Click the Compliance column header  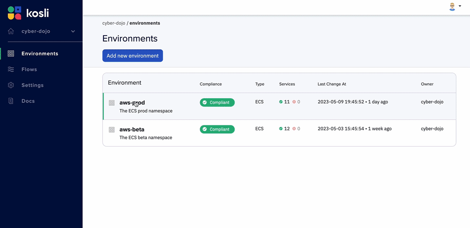pos(211,84)
